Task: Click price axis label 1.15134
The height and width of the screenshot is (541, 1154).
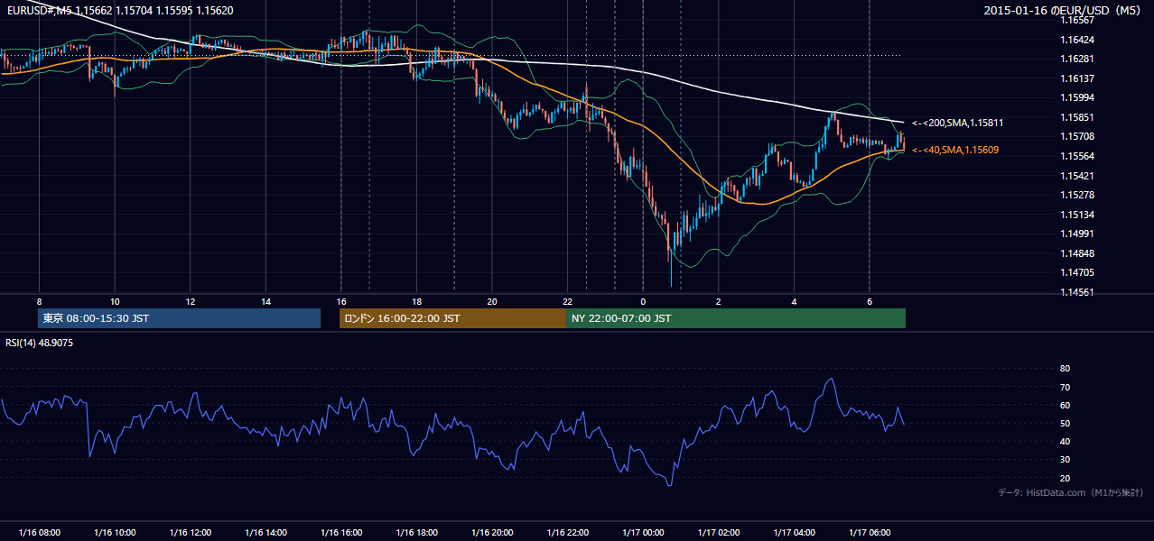Action: click(1077, 215)
